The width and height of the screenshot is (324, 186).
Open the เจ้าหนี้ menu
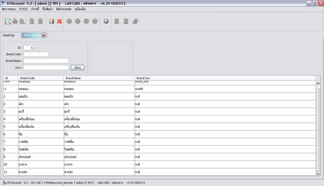[35, 9]
